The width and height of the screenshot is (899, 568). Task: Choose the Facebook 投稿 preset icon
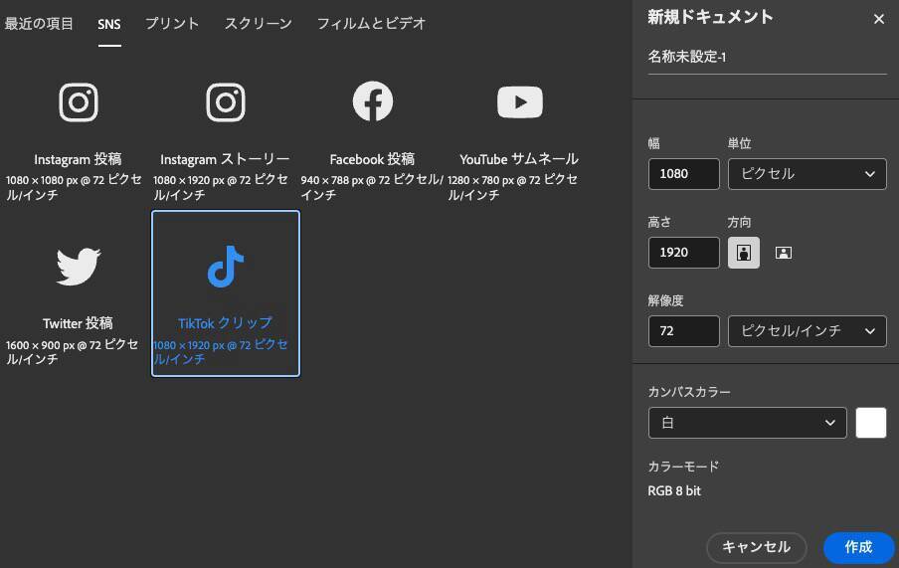[373, 101]
